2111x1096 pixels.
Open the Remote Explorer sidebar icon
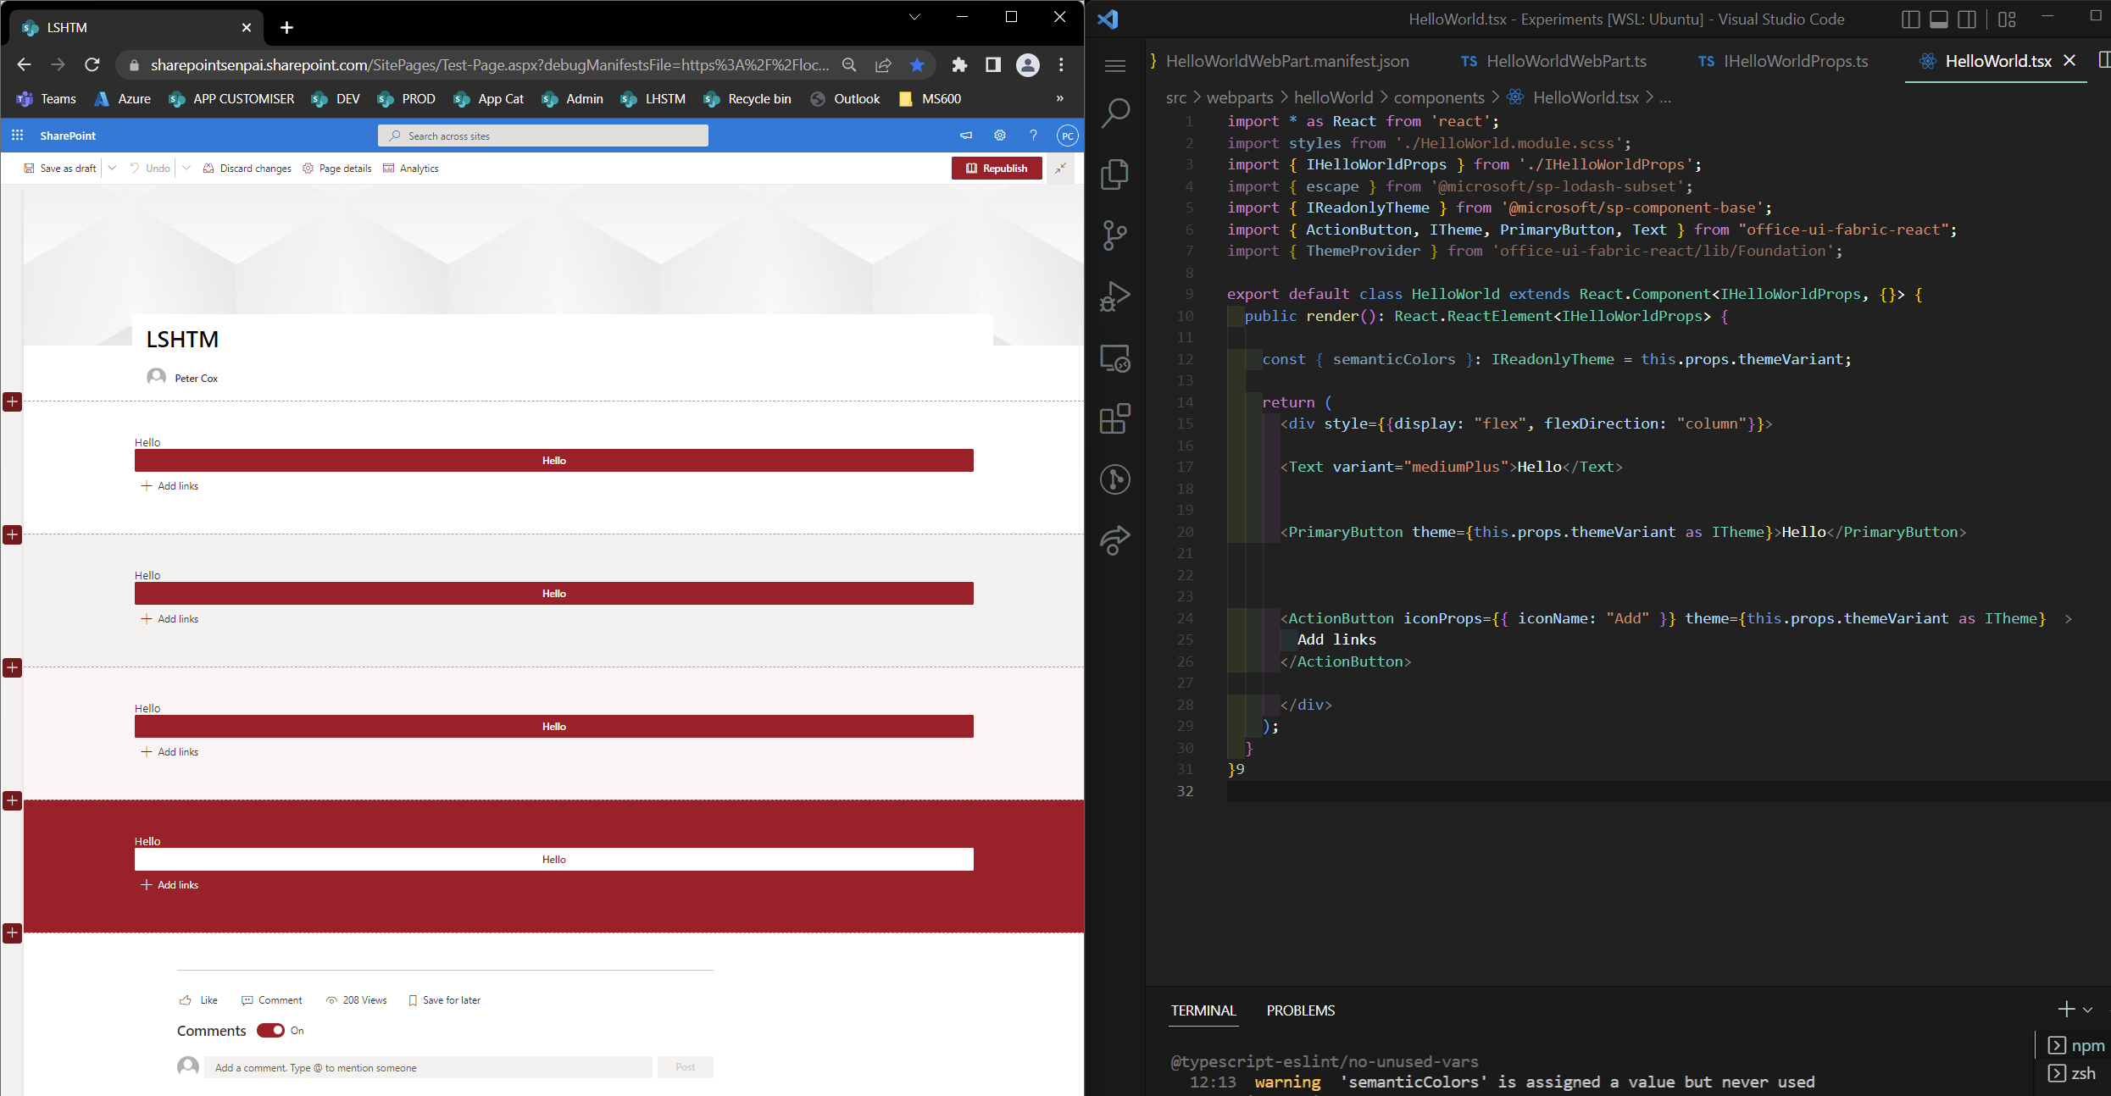pyautogui.click(x=1114, y=358)
